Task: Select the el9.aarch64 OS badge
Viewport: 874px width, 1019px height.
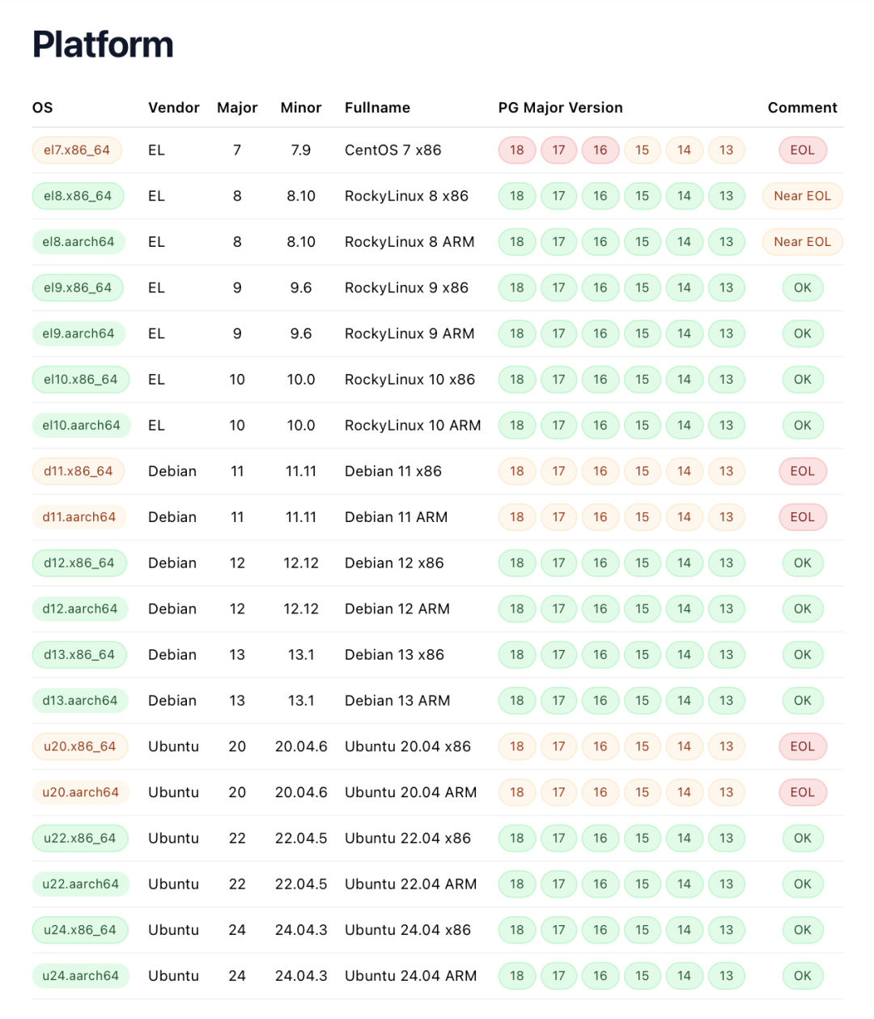Action: click(78, 333)
